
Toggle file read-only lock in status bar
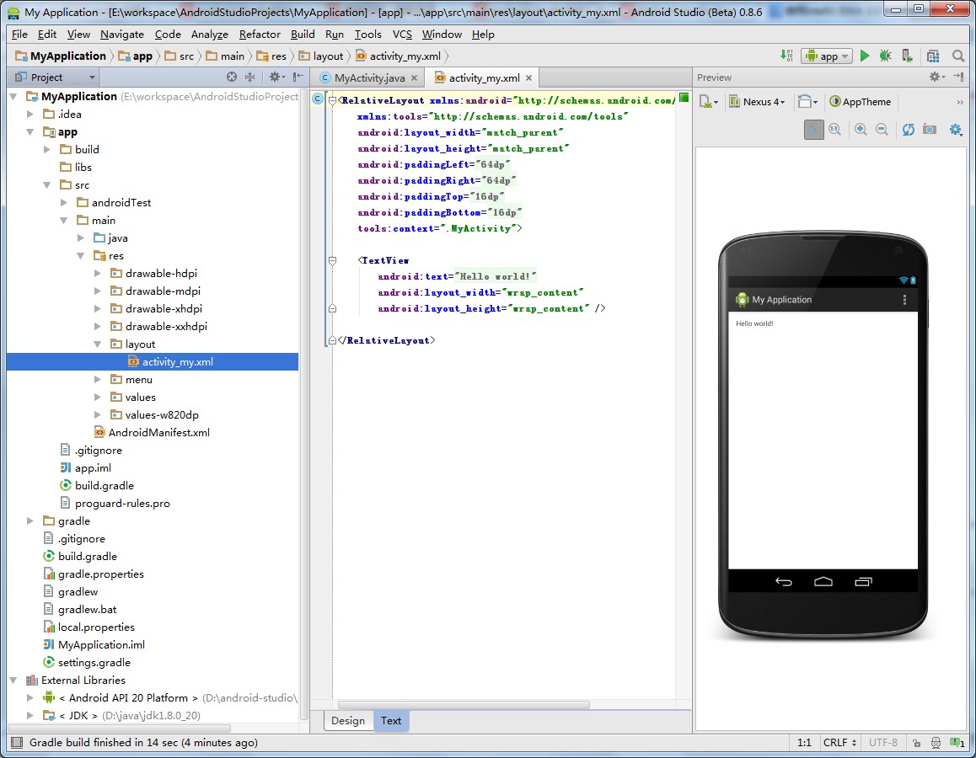(x=916, y=743)
